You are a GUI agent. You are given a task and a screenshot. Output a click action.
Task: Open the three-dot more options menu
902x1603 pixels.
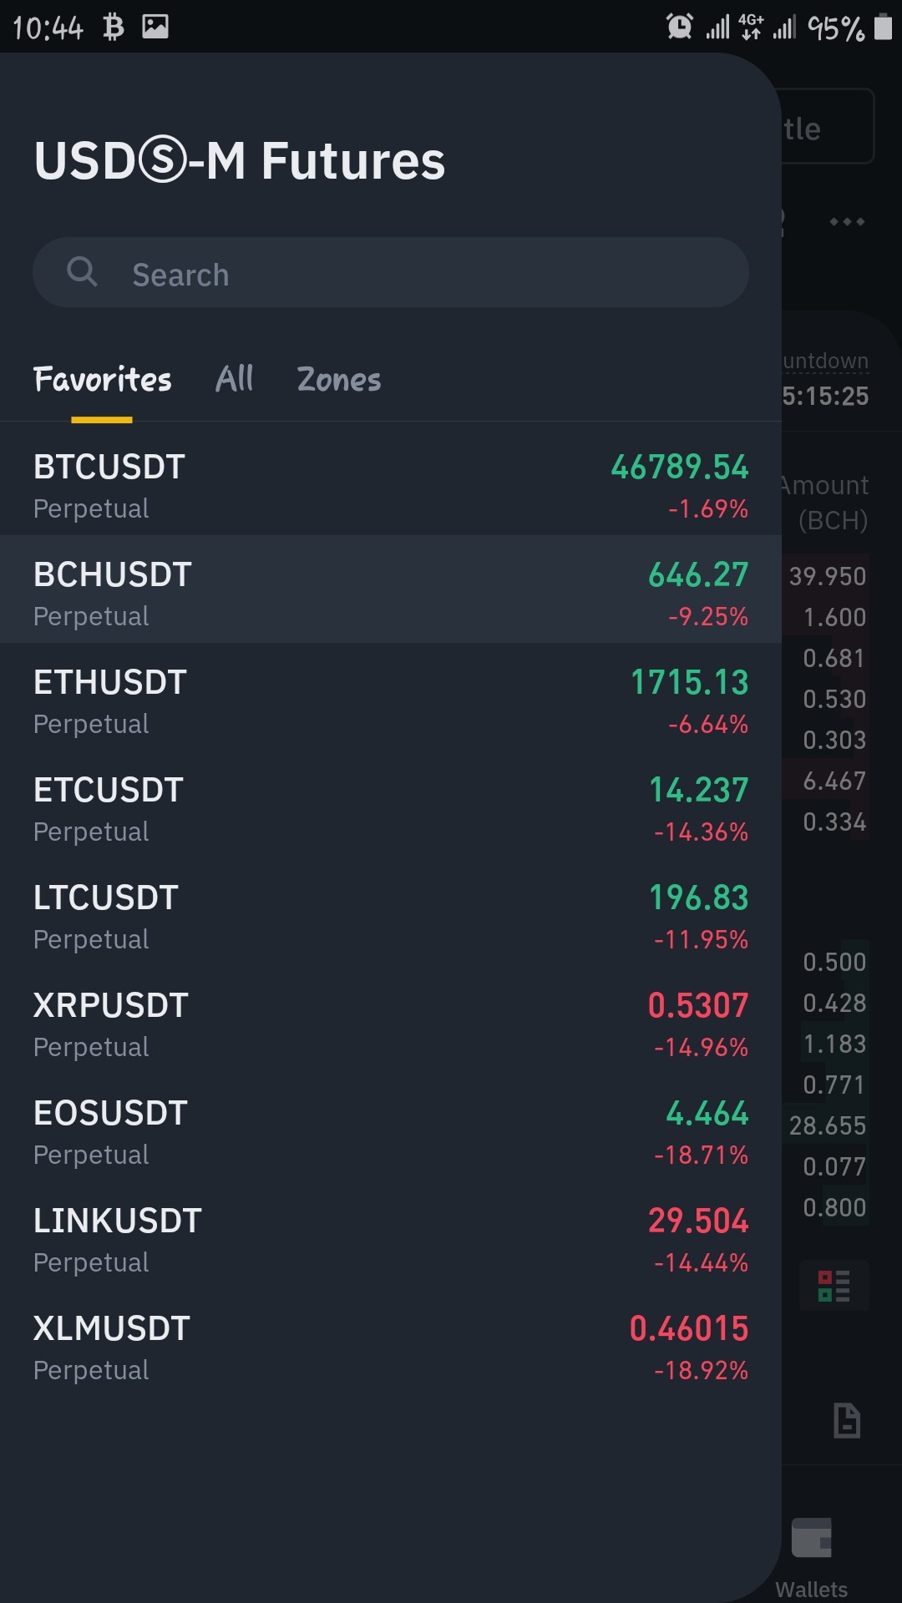(x=847, y=221)
